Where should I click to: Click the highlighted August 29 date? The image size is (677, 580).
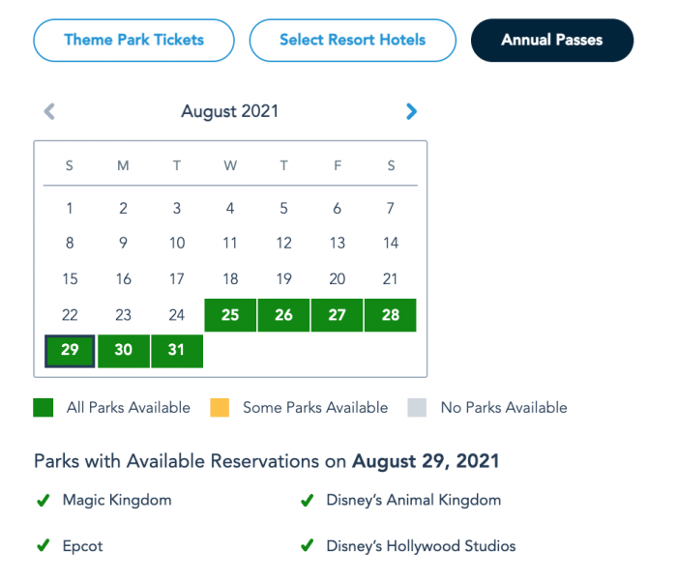click(x=70, y=351)
